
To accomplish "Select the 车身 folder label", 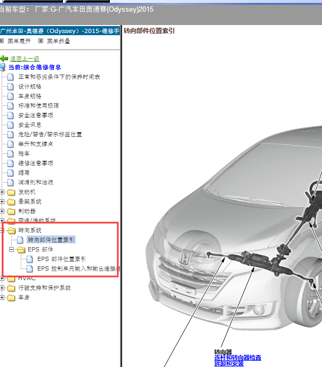I will 24,297.
